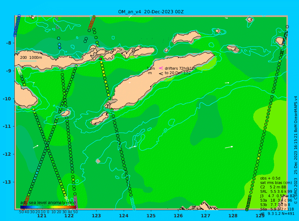Click the small island near 123E 12S
The height and width of the screenshot is (221, 299).
(x=98, y=161)
